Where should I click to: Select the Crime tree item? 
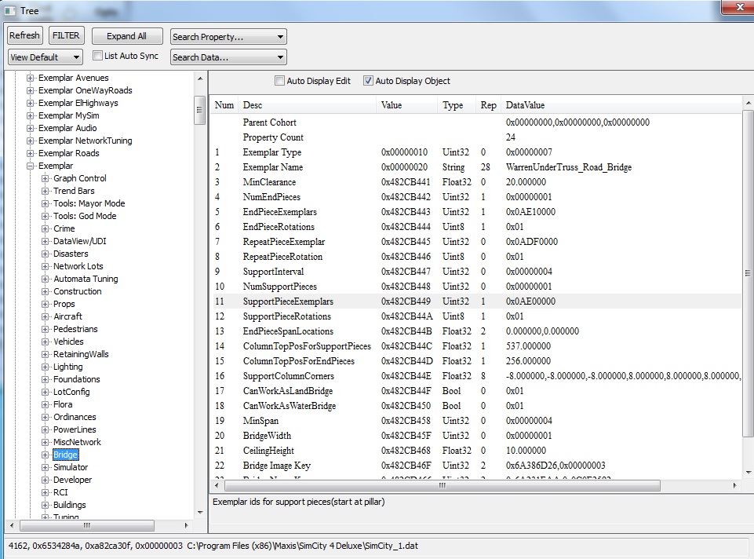[x=64, y=228]
